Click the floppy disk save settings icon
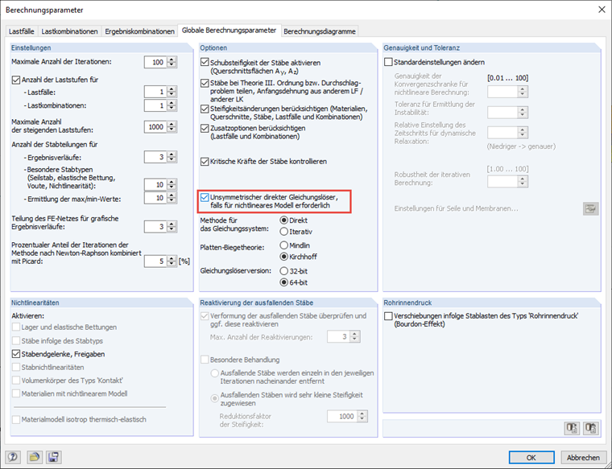 click(x=53, y=457)
